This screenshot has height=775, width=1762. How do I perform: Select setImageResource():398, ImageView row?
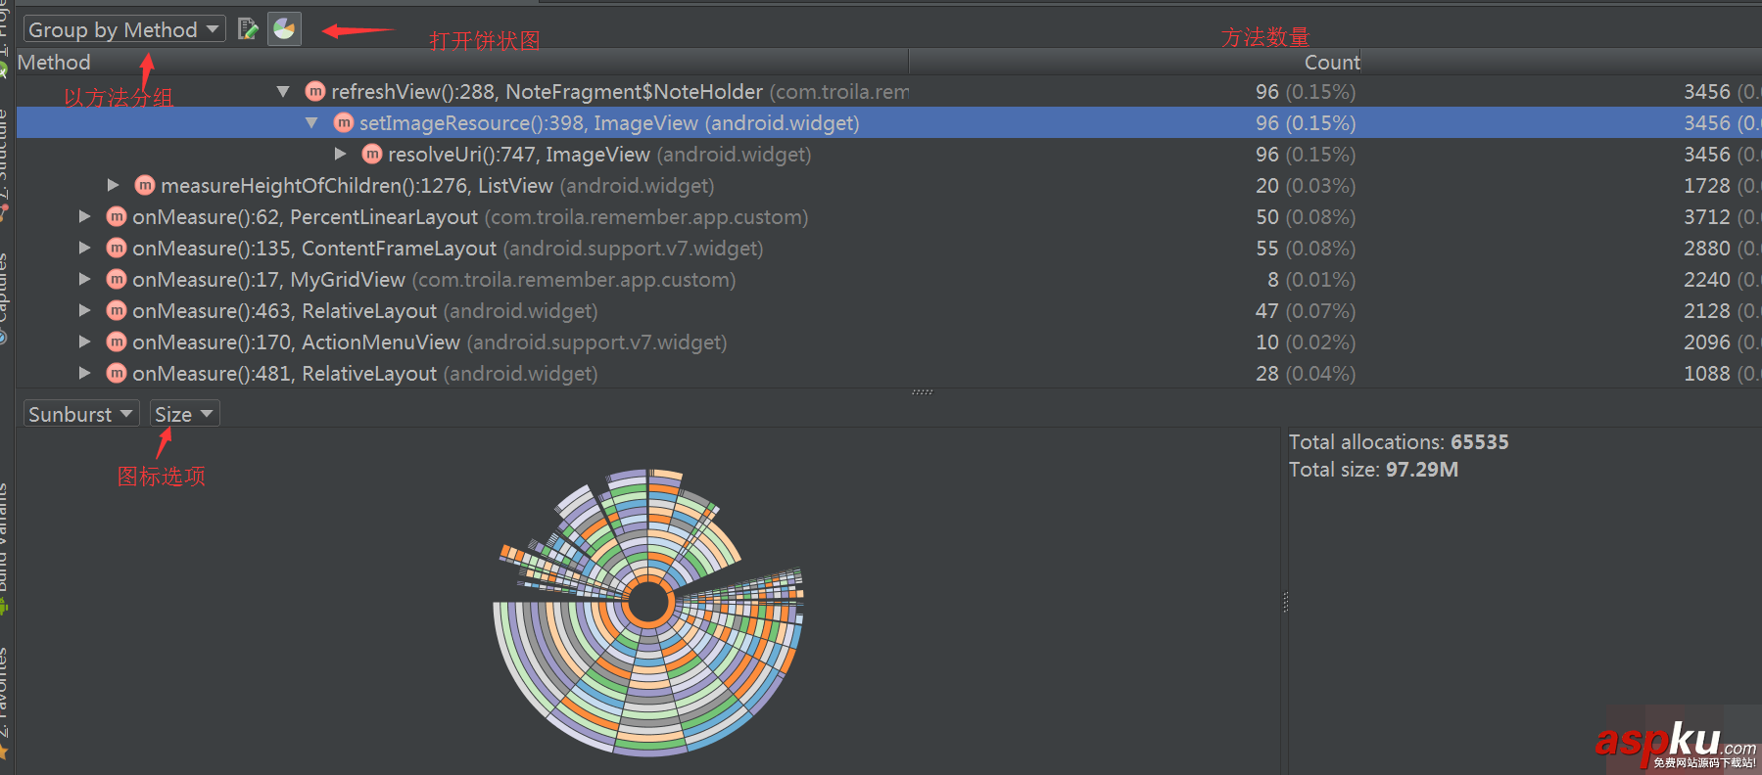coord(888,123)
